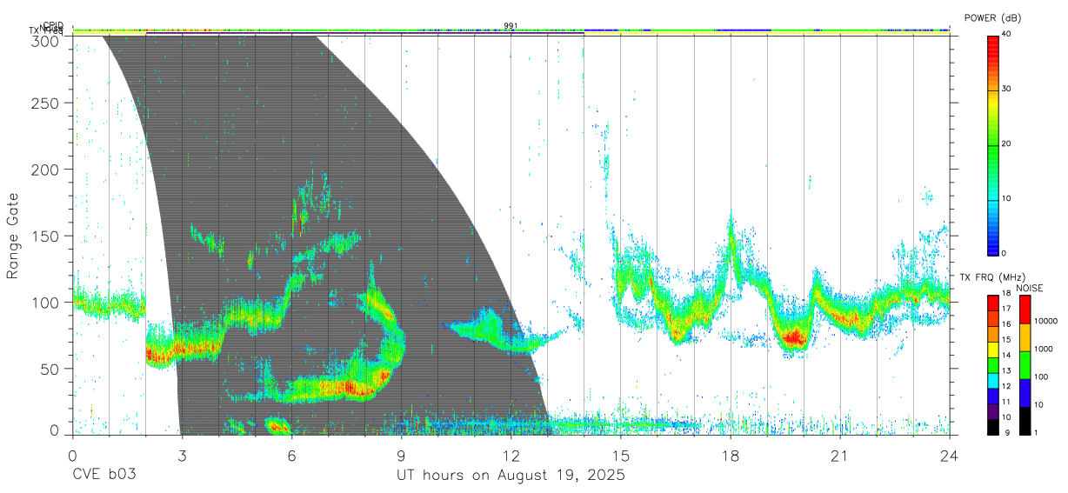Click the CVE b03 radar beam label

[104, 476]
